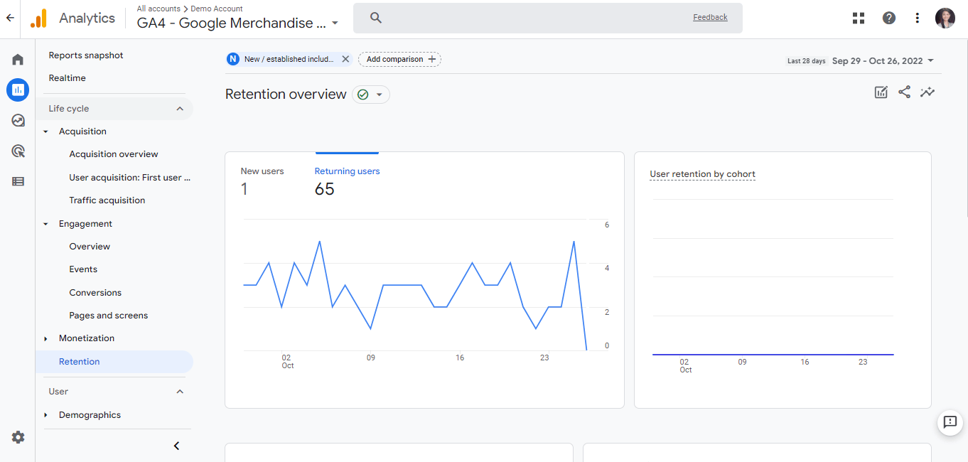Remove the New/established comparison chip

pyautogui.click(x=345, y=59)
